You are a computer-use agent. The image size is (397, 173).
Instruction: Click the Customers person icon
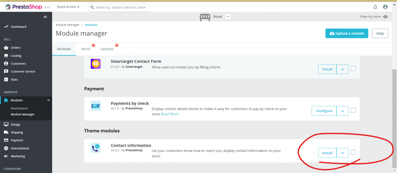pos(6,63)
